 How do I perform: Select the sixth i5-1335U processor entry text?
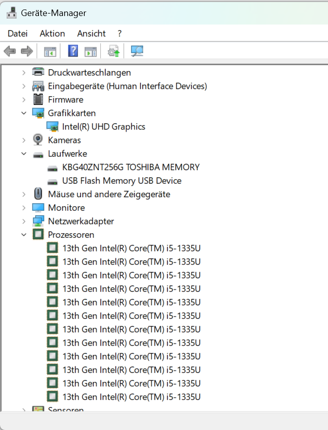tap(132, 316)
